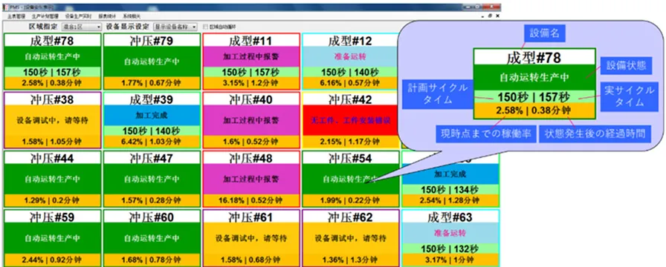
Task: Click the 2.58% | 0.38分钟 value in 成型#78
Action: click(52, 82)
